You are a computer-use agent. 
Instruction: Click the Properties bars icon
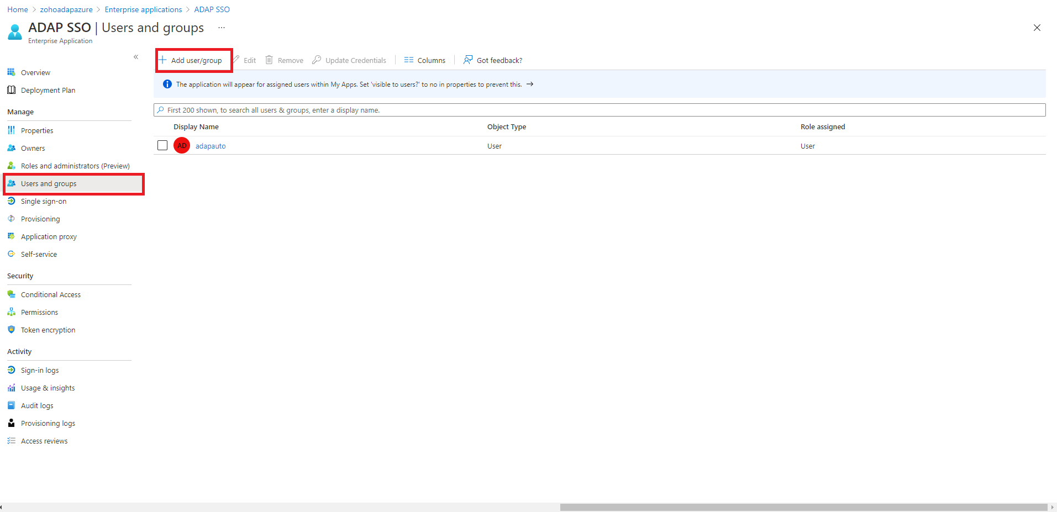[x=11, y=130]
